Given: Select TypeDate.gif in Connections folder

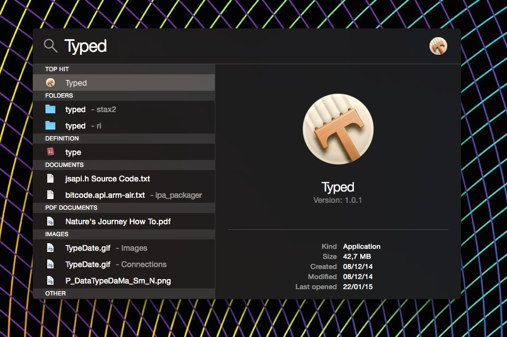Looking at the screenshot, I should click(x=88, y=265).
